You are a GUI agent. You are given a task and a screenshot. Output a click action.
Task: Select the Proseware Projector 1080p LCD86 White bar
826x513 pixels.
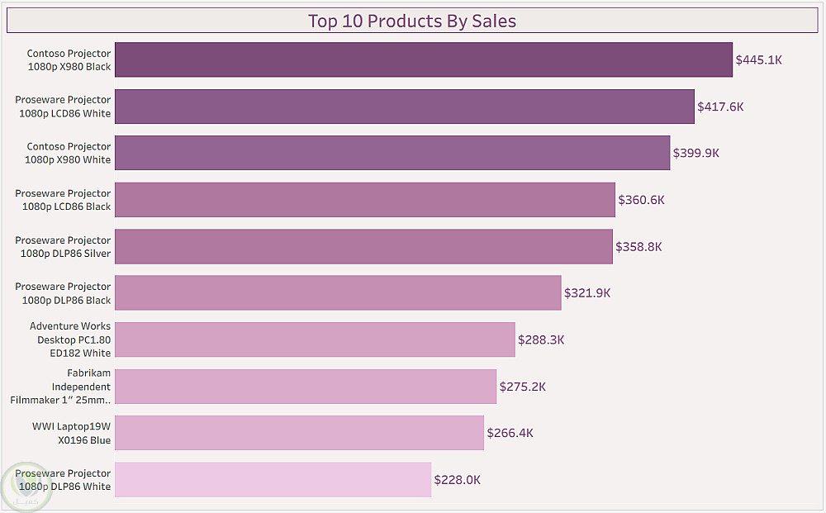click(404, 107)
